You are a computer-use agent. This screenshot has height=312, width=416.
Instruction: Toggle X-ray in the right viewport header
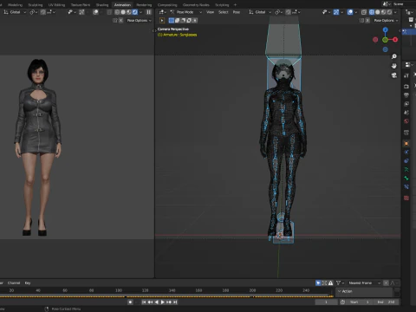(x=364, y=12)
